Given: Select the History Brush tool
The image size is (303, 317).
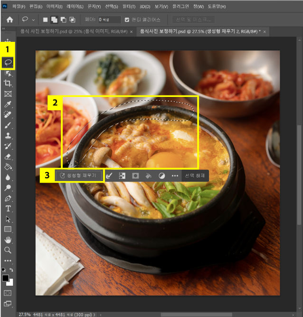Looking at the screenshot, I should 8,146.
